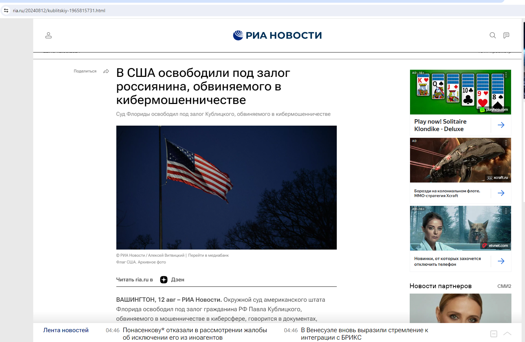
Task: Click the US flag article photo
Action: [x=226, y=187]
